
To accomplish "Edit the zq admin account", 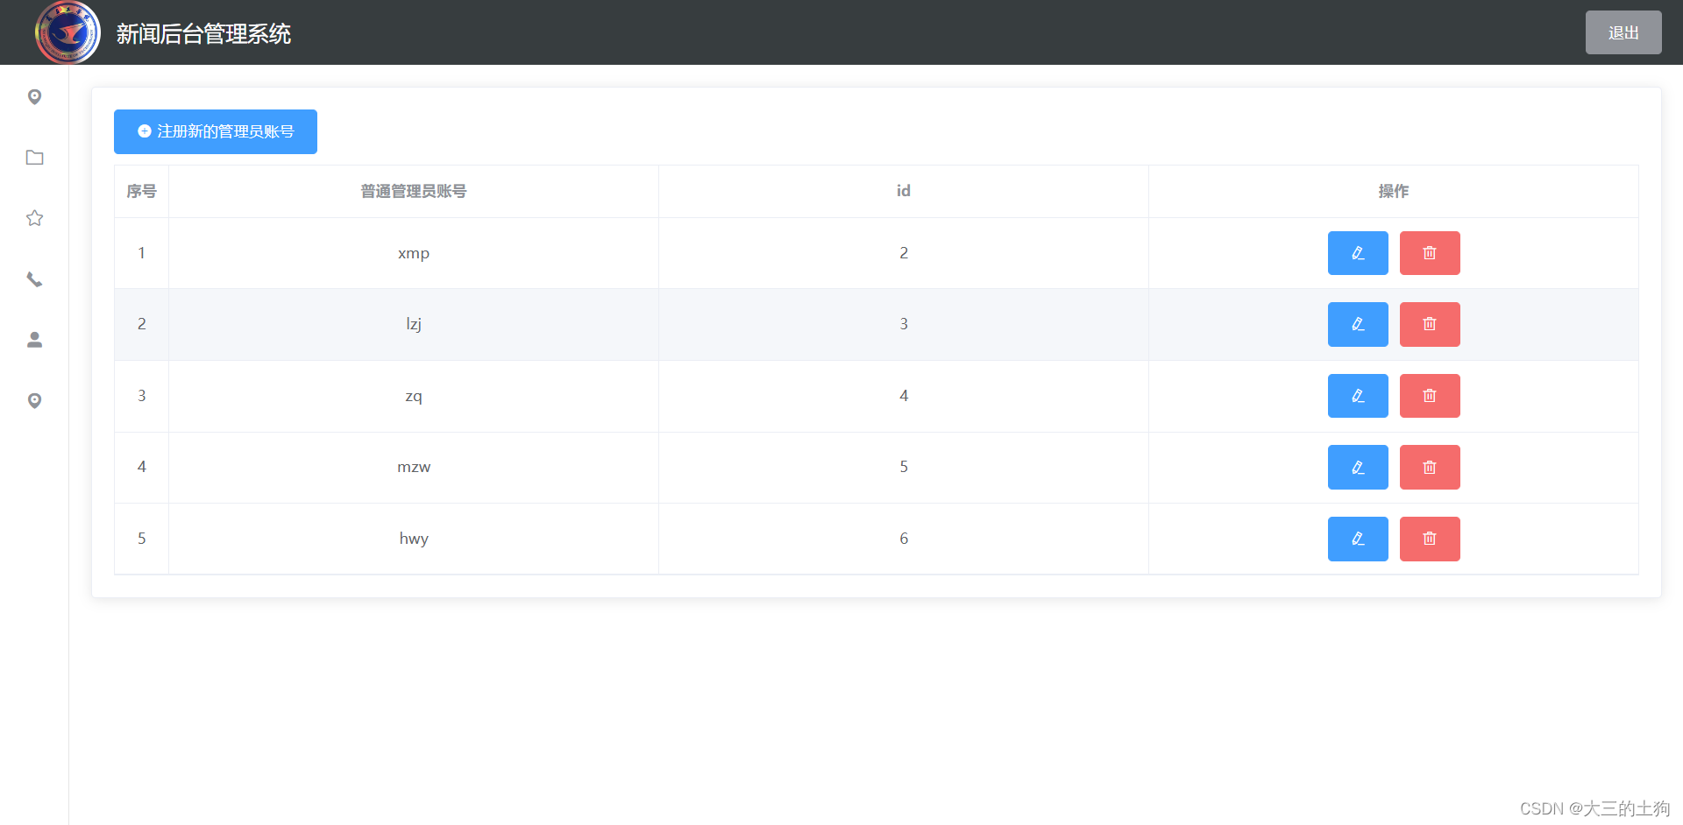I will 1357,396.
